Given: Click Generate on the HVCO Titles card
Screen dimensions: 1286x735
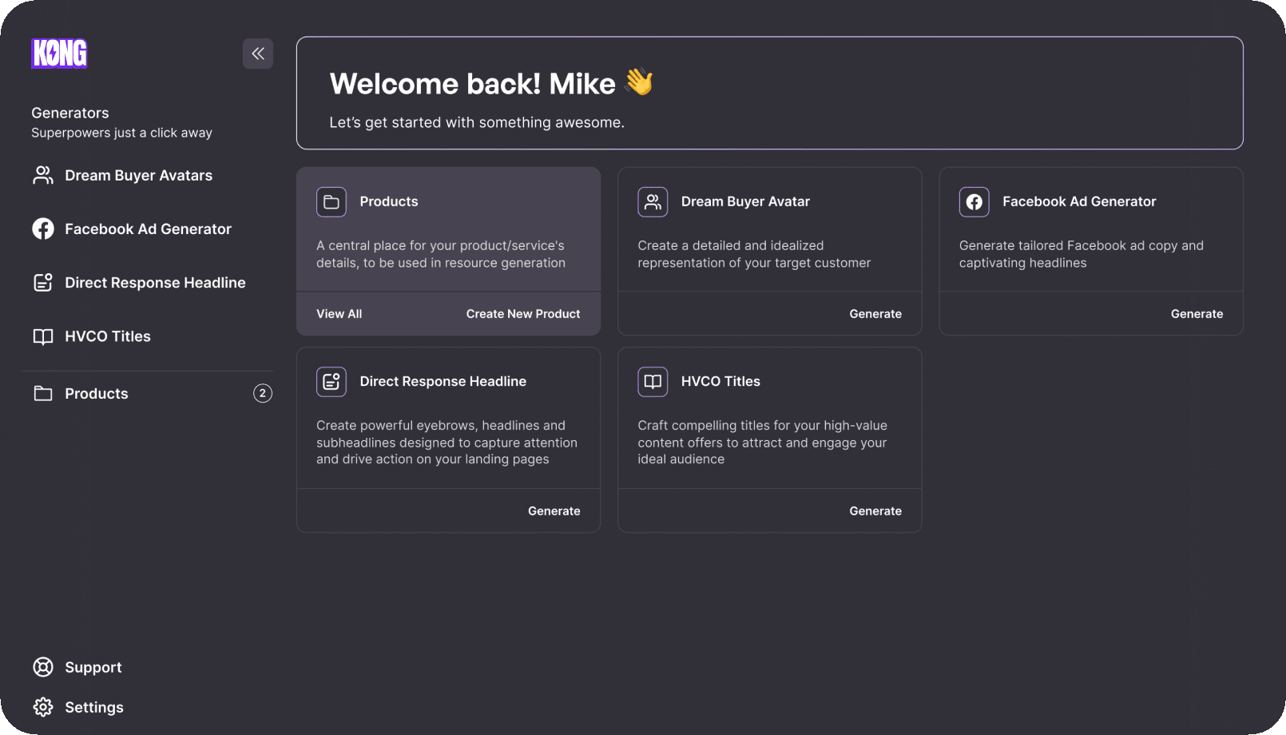Looking at the screenshot, I should point(875,511).
